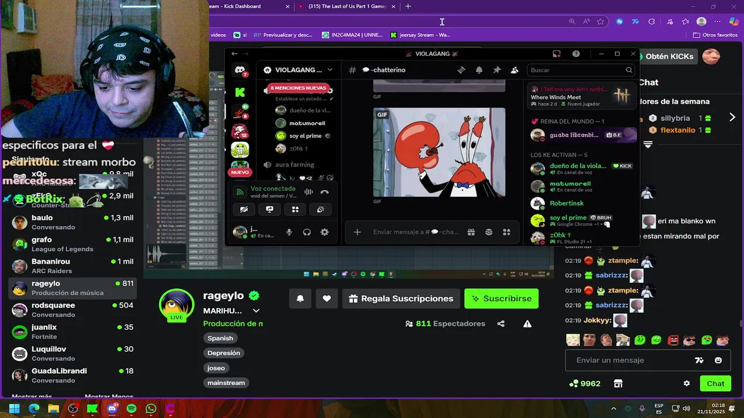Open juanlix Fortnite channel in sidebar
The image size is (744, 418).
(73, 331)
